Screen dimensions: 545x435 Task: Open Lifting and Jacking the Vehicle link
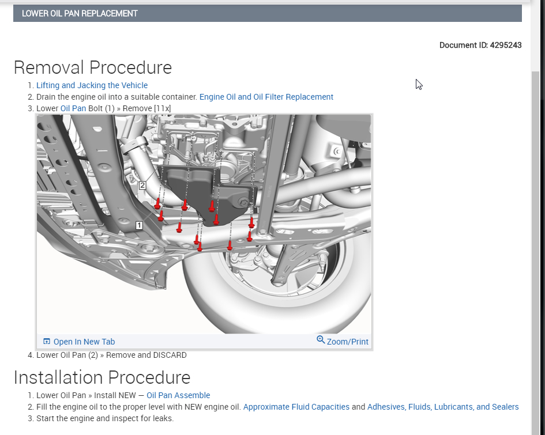pos(92,85)
